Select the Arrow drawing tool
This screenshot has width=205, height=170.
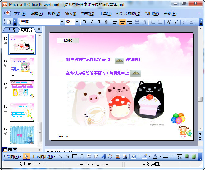(x=68, y=156)
